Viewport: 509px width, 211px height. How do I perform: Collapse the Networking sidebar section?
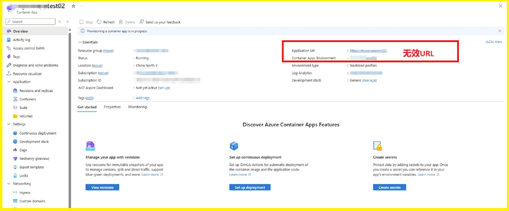click(x=8, y=183)
